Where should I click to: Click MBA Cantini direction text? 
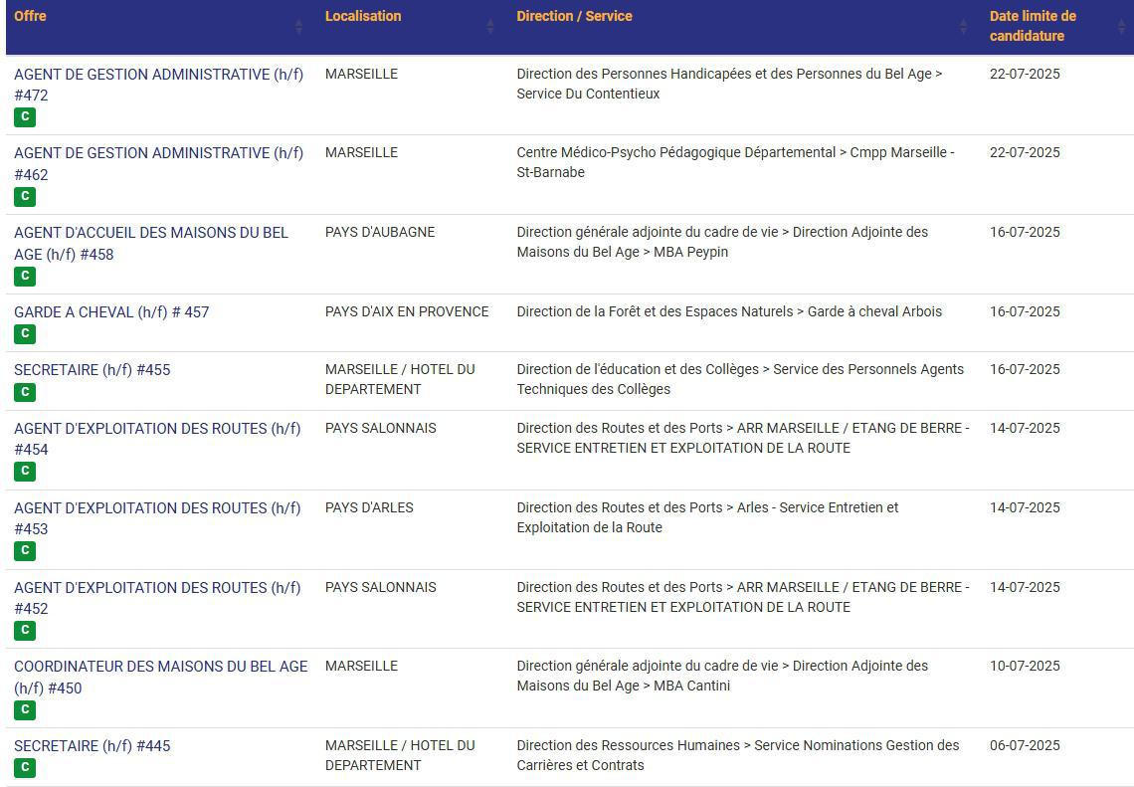(x=692, y=686)
